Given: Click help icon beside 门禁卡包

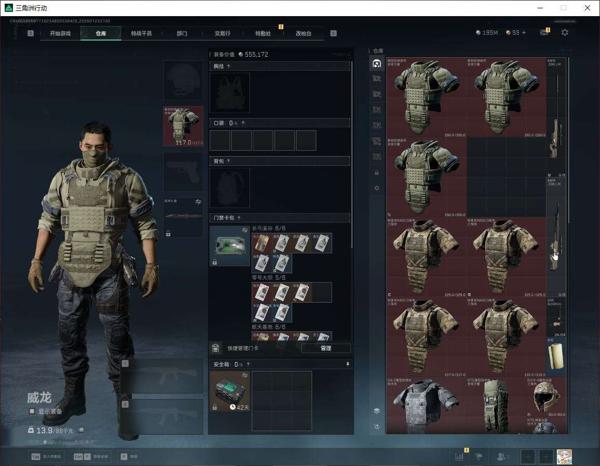Looking at the screenshot, I should point(239,218).
